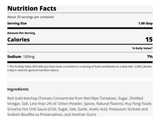Image resolution: width=160 pixels, height=122 pixels.
Task: Click the % Daily Value* column header
Action: pyautogui.click(x=142, y=48)
